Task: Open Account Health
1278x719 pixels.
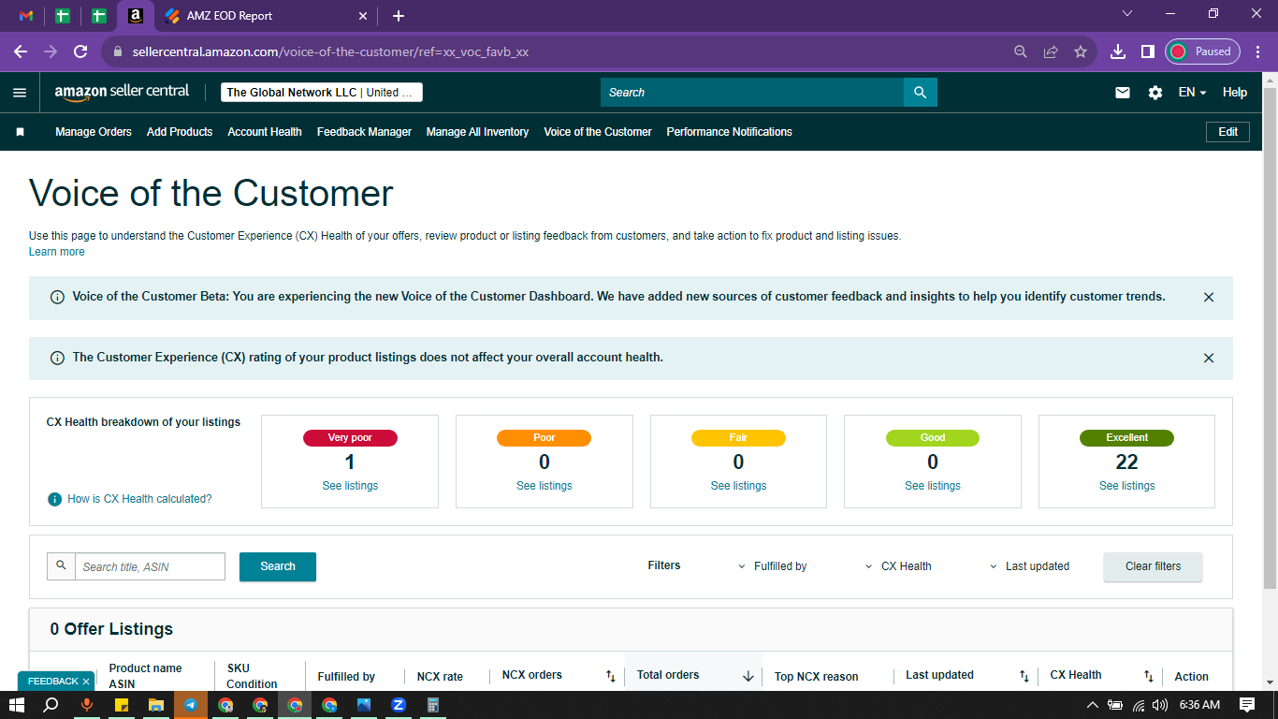Action: click(x=265, y=132)
